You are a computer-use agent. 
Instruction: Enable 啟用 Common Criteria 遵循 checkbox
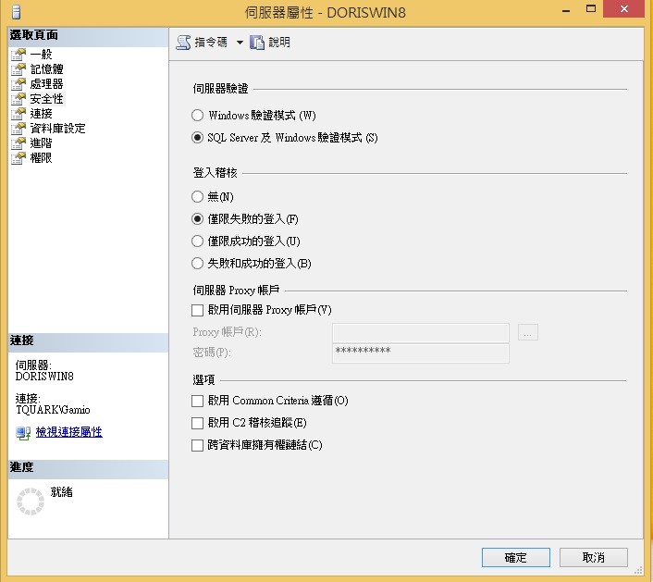click(x=197, y=402)
